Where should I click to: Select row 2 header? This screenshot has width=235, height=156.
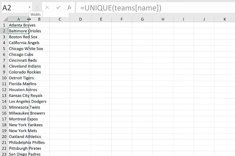tap(4, 31)
